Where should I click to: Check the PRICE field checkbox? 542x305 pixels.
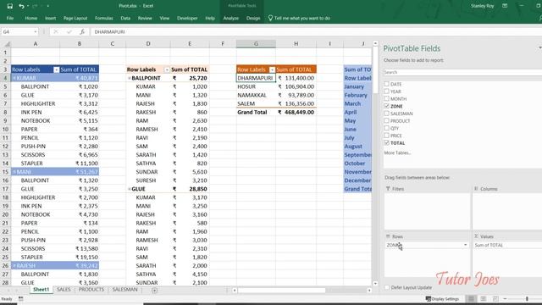click(x=386, y=136)
